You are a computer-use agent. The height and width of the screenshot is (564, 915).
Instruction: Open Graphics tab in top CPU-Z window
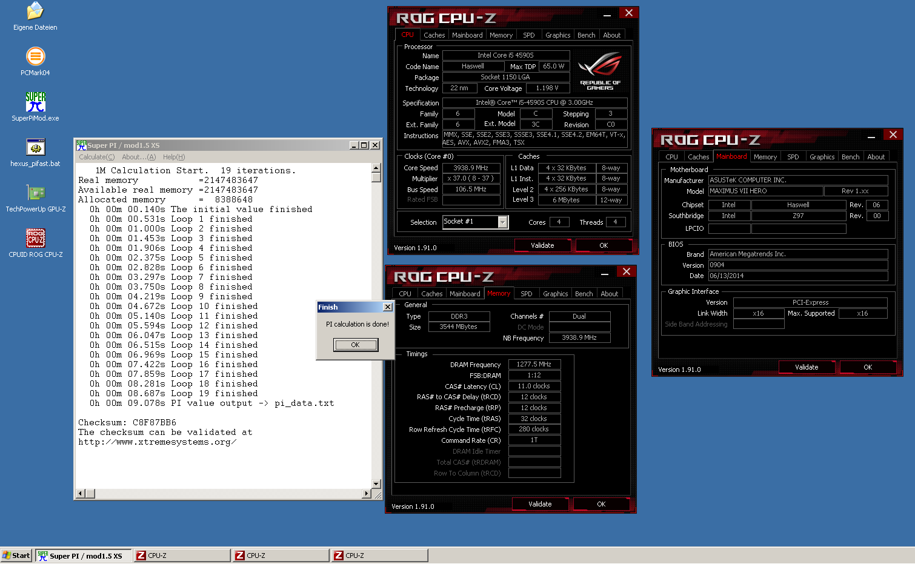click(x=557, y=35)
